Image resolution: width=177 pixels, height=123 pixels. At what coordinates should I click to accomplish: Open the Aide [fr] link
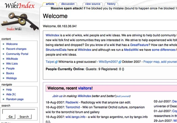(11, 94)
